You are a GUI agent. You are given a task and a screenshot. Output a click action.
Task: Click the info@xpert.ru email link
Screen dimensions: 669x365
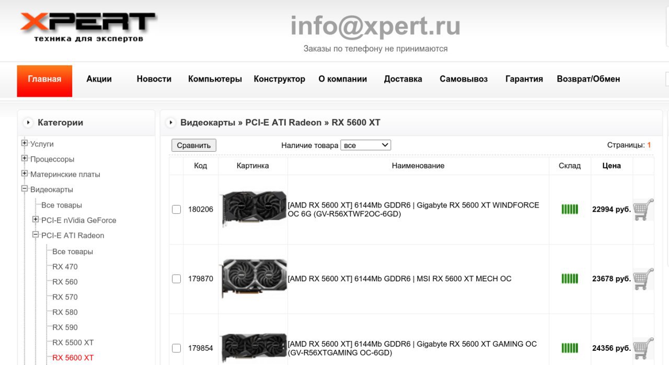point(375,26)
